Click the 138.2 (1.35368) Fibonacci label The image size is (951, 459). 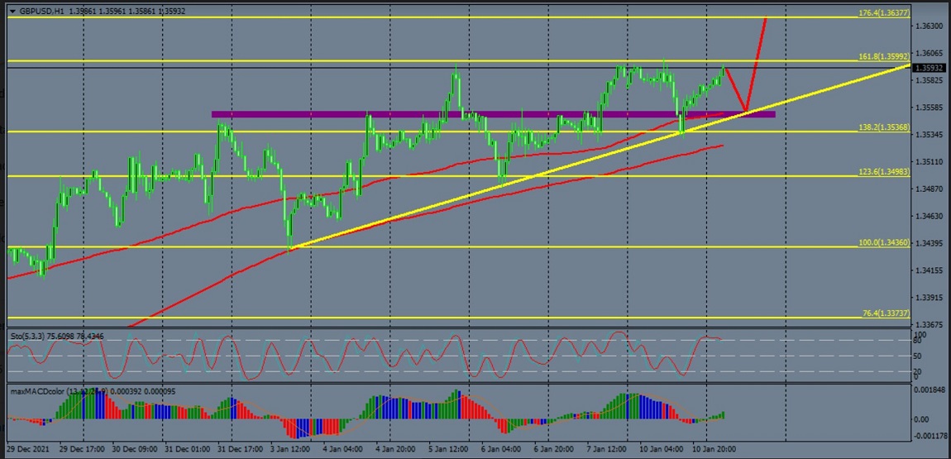(883, 127)
